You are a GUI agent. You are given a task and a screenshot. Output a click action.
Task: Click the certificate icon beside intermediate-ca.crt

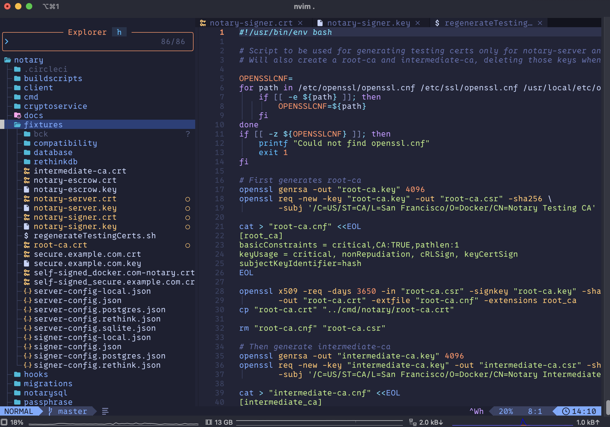[x=27, y=171]
